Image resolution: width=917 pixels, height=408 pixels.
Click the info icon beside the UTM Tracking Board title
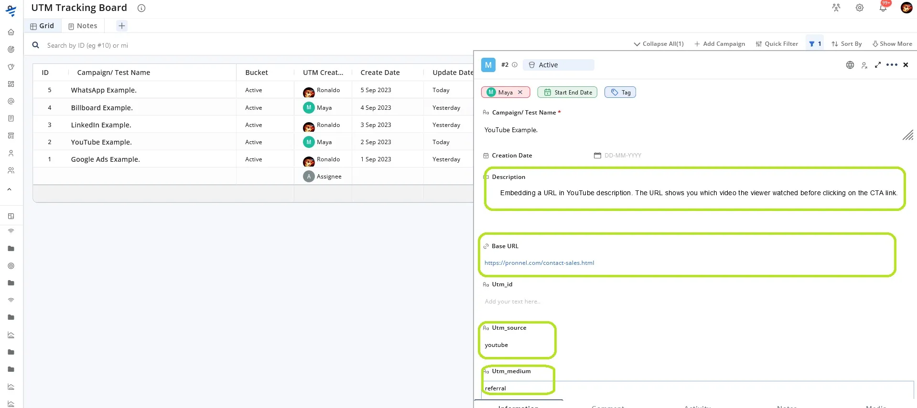pos(141,8)
